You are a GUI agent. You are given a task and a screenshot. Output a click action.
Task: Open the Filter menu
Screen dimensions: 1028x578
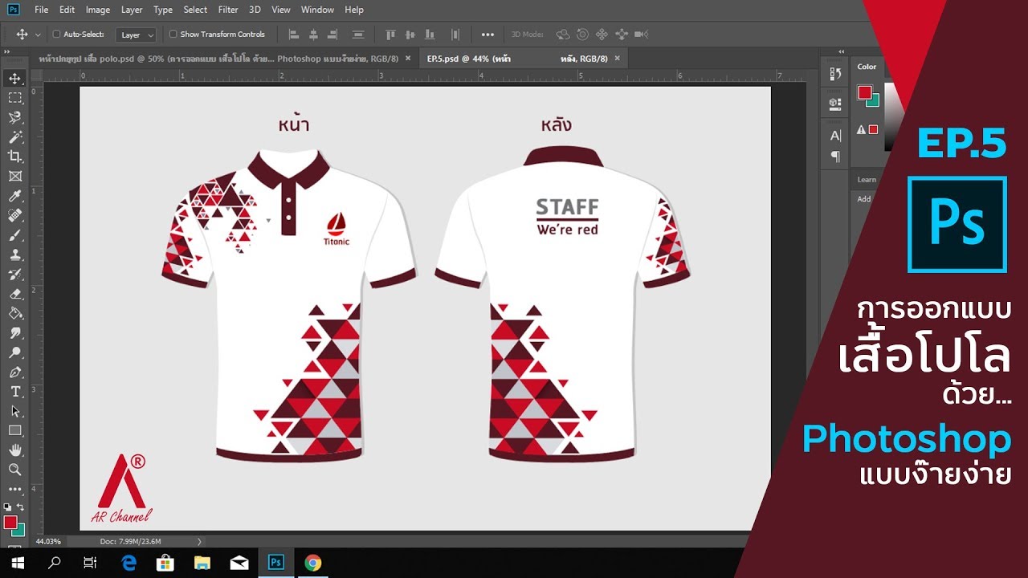[228, 10]
